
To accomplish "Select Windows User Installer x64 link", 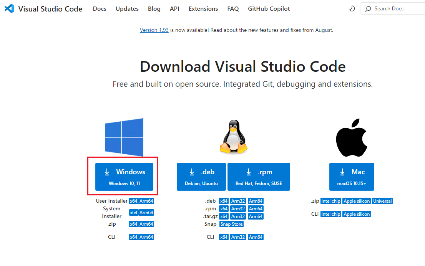I will [133, 201].
